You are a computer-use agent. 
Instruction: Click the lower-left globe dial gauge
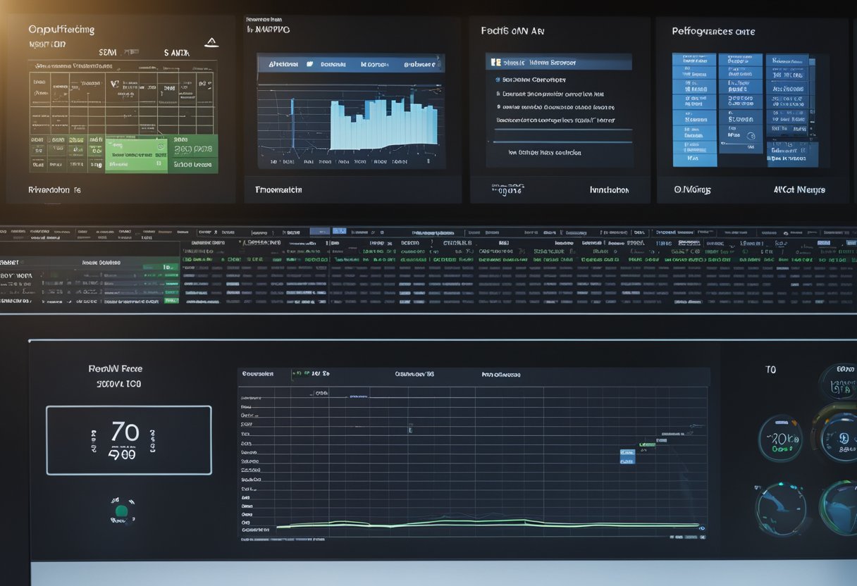click(x=780, y=508)
